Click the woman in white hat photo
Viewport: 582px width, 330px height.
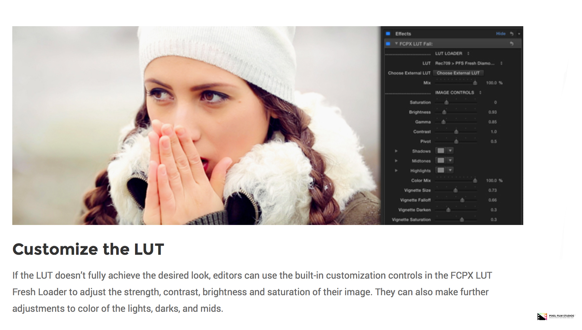pos(196,126)
